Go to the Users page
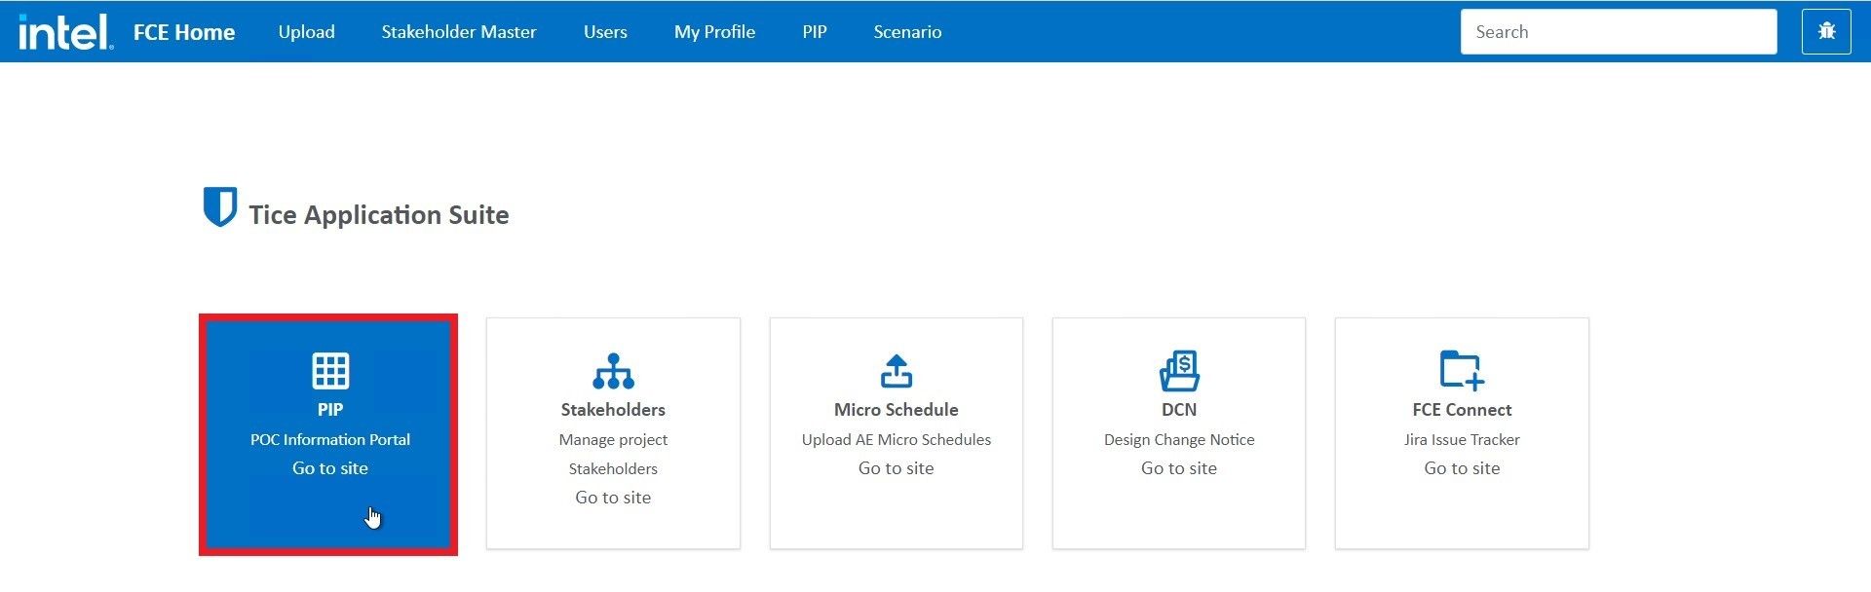 click(605, 32)
